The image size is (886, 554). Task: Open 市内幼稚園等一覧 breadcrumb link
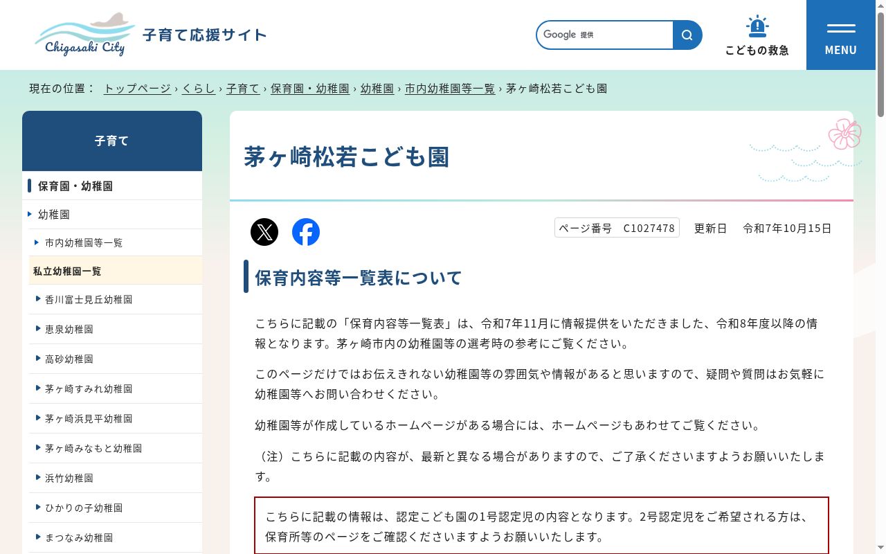450,89
